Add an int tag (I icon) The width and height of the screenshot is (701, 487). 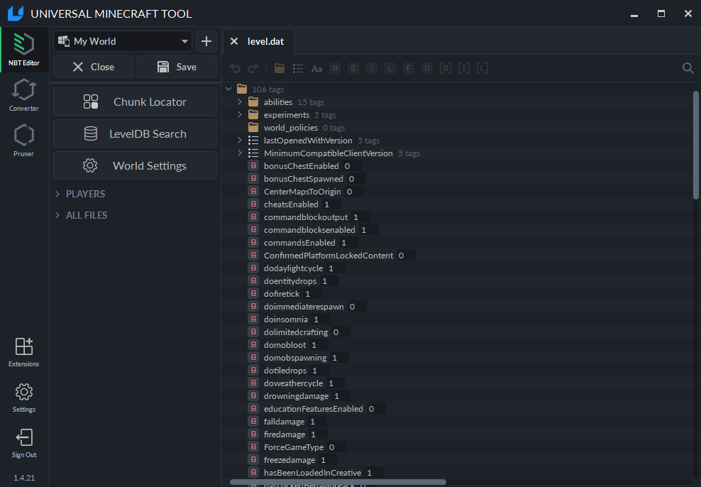372,68
